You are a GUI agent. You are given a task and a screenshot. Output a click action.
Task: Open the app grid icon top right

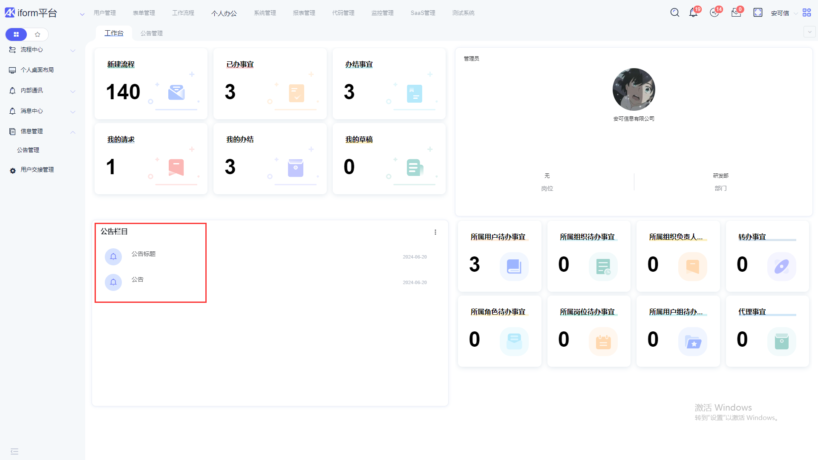(x=806, y=13)
